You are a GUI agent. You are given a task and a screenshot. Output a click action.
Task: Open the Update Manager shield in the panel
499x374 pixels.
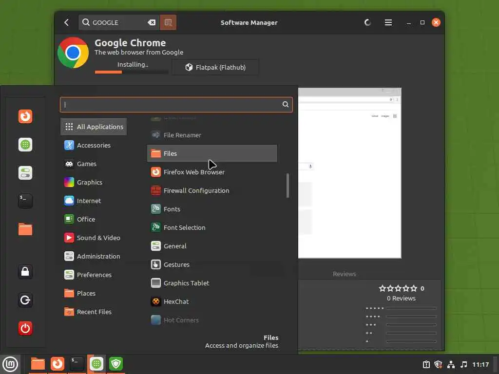click(116, 364)
